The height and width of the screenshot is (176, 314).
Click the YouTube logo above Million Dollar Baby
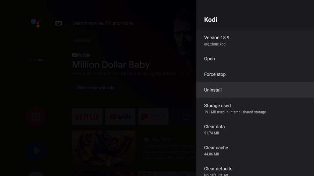[x=81, y=55]
